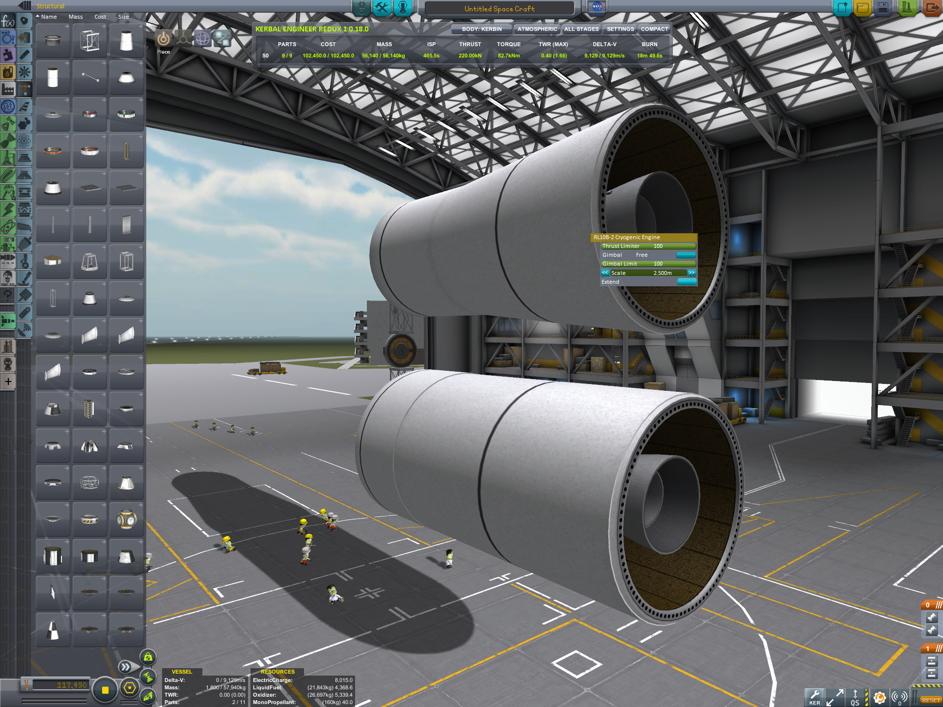Toggle BODY: KERBIN panel in KER

click(x=481, y=29)
